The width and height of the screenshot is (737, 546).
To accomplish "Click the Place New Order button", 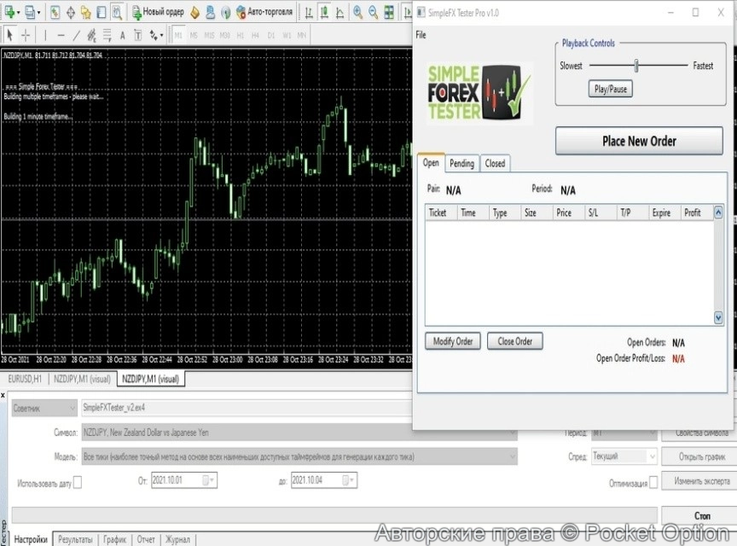I will point(639,142).
